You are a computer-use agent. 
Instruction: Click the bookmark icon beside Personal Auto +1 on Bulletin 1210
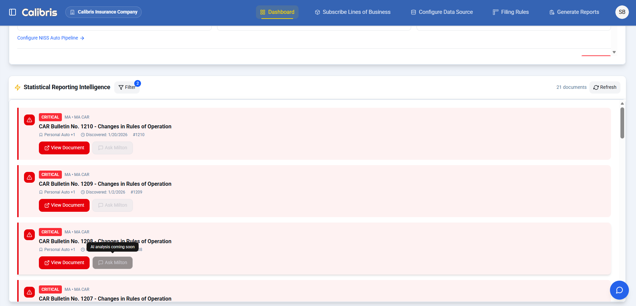coord(41,135)
